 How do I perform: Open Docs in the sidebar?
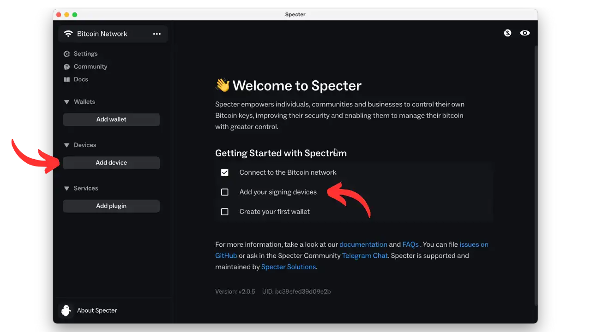click(81, 79)
